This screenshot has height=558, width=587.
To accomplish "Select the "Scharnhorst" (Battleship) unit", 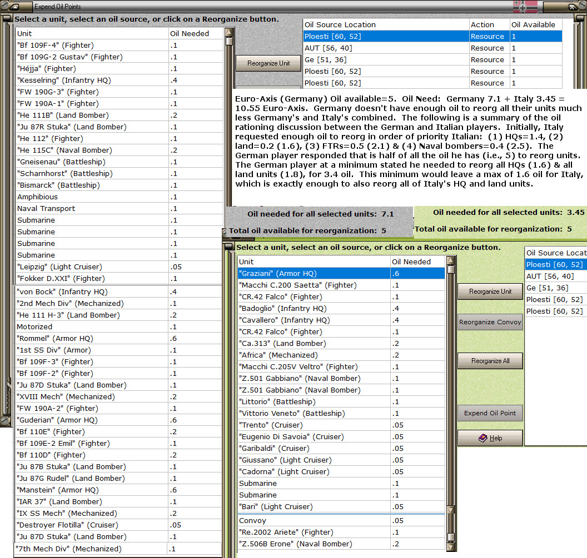I will coord(119,174).
